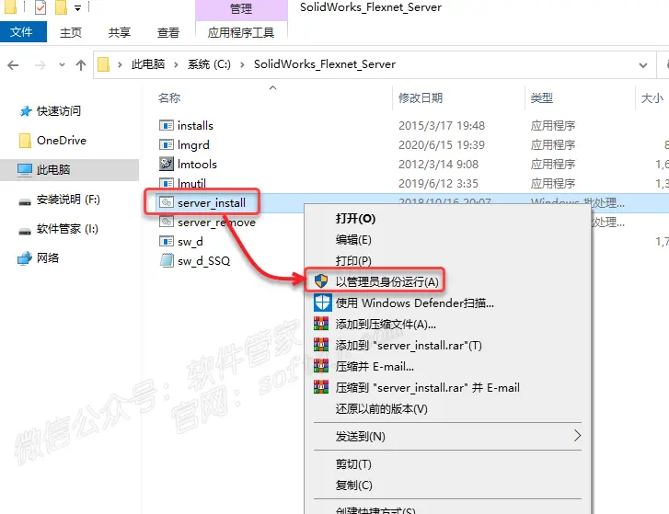This screenshot has height=514, width=669.
Task: Click the Windows Defender shield icon
Action: (x=322, y=303)
